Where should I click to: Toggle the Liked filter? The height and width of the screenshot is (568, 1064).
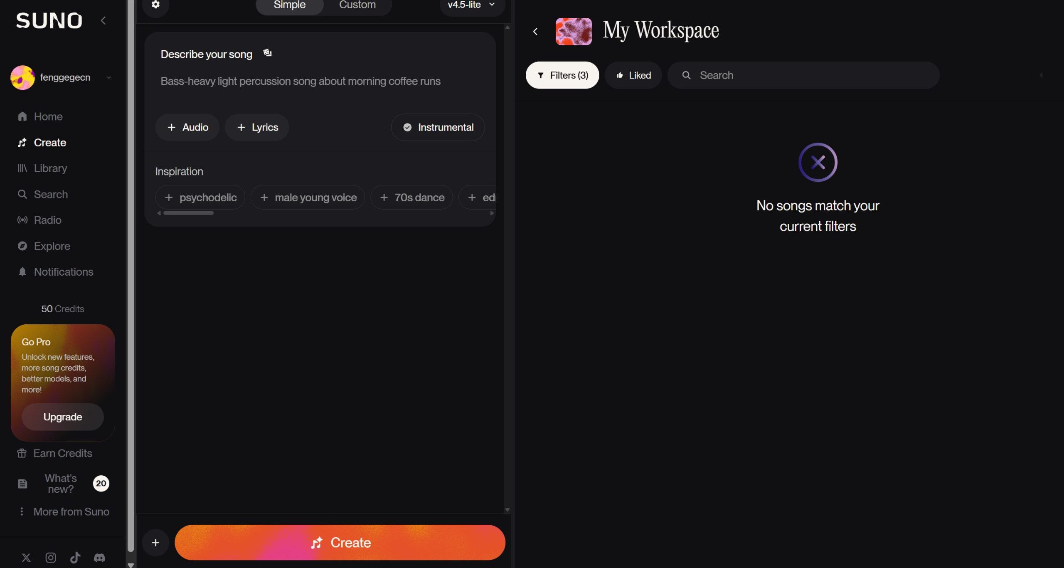click(633, 75)
